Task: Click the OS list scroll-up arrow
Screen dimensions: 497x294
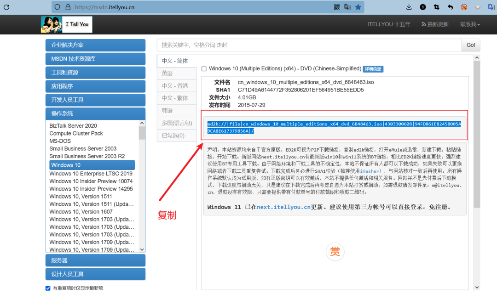Action: (x=142, y=123)
